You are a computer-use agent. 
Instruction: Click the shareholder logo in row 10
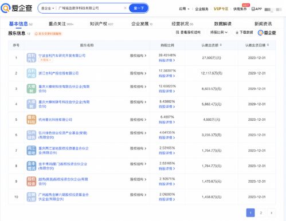click(x=32, y=197)
